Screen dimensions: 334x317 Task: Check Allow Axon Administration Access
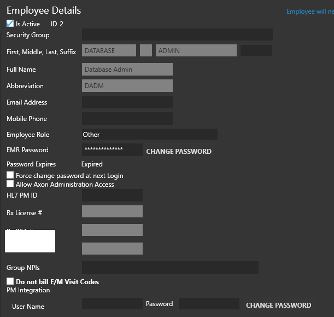[10, 184]
